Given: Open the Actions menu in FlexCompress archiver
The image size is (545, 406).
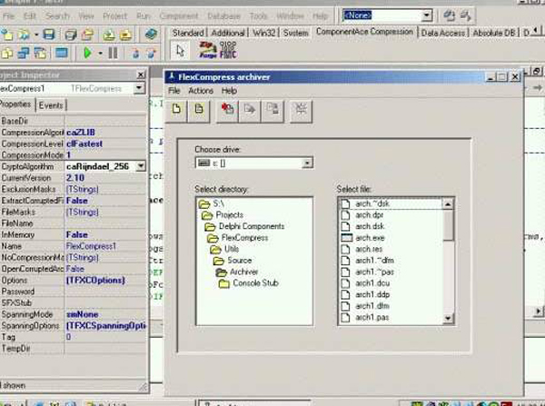Looking at the screenshot, I should 201,92.
